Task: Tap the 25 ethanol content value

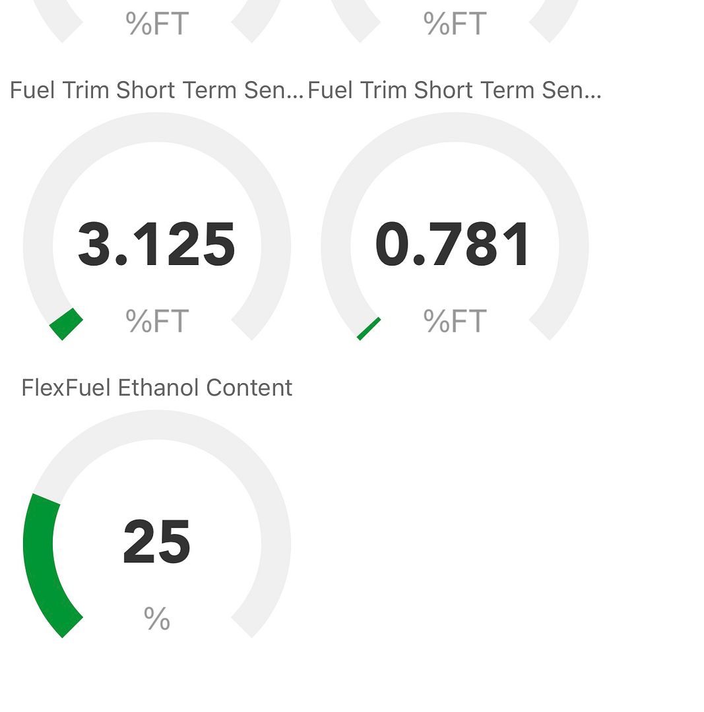Action: tap(156, 541)
